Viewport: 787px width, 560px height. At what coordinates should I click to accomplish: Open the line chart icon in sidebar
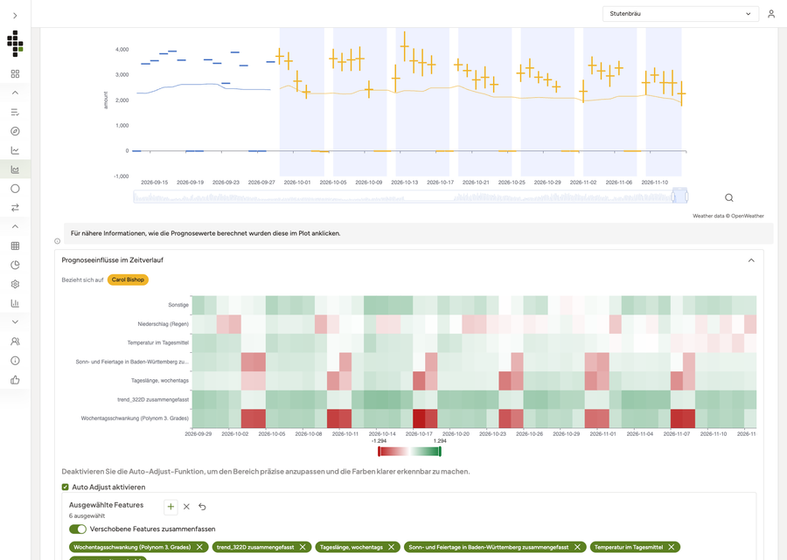click(15, 150)
